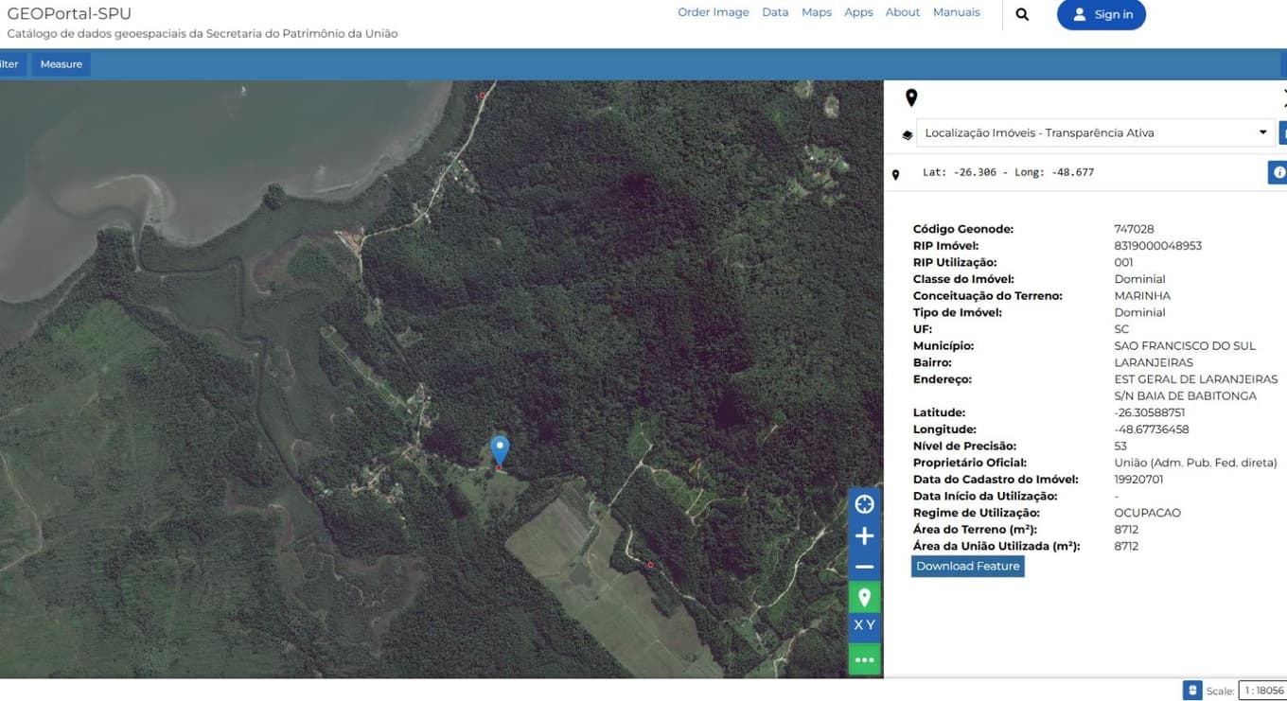Click the RIP Utilização value 001

click(x=1123, y=262)
